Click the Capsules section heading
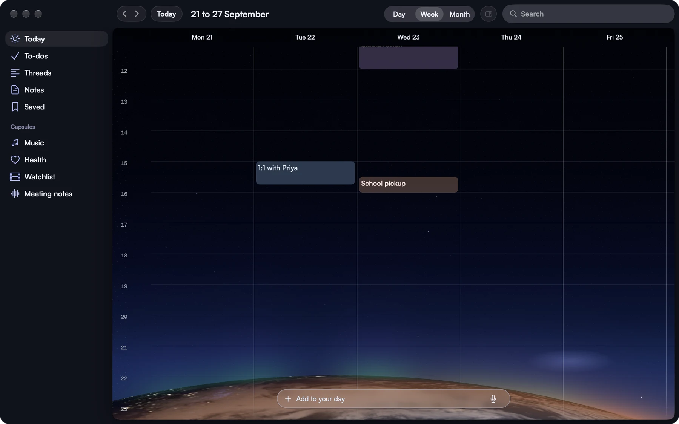This screenshot has height=424, width=679. pos(23,127)
